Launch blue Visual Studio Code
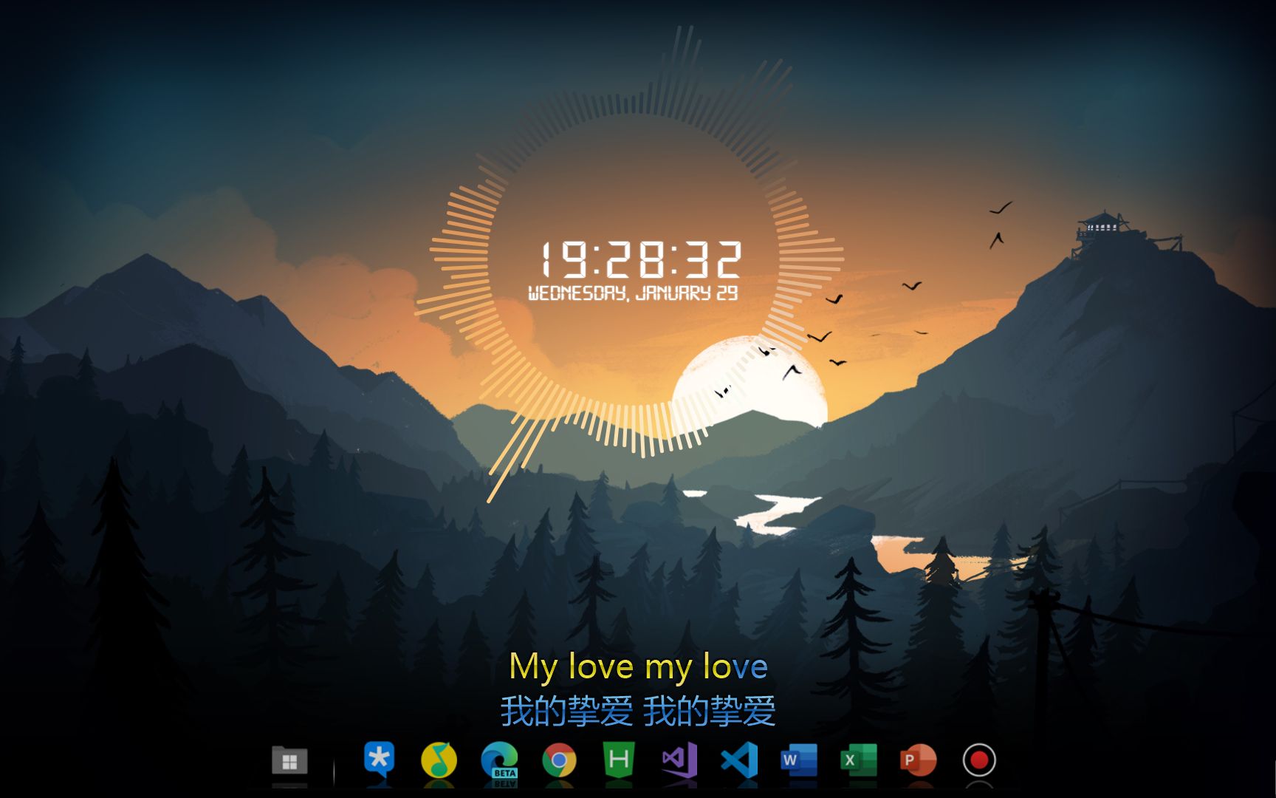Screen dimensions: 1276x798 [x=739, y=760]
